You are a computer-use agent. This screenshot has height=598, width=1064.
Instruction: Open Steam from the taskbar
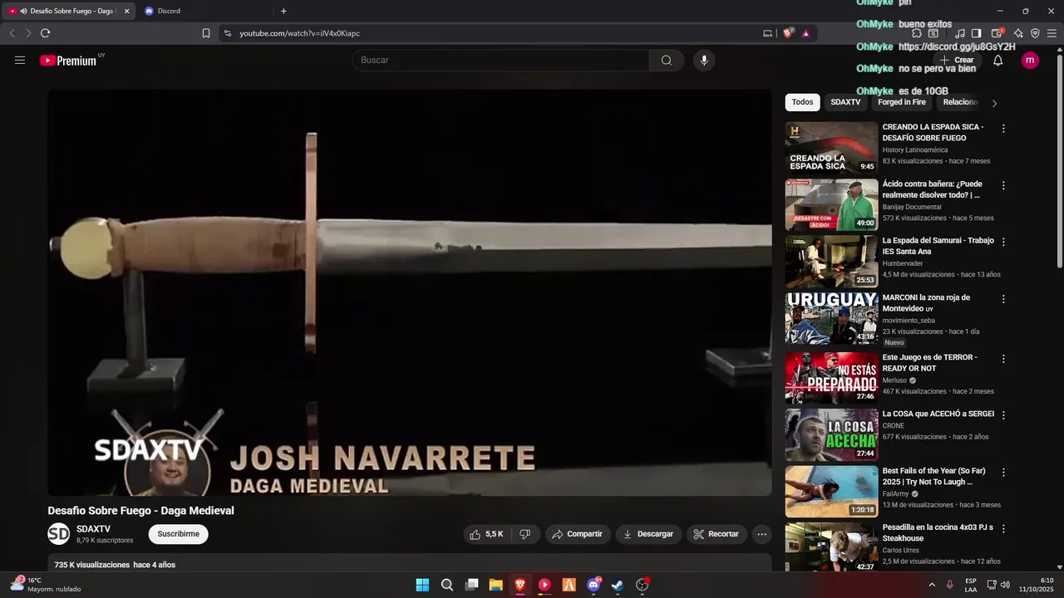[618, 585]
